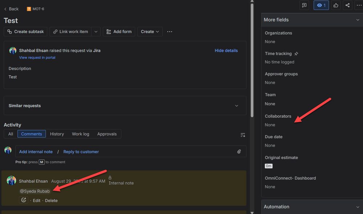Click the share icon

pyautogui.click(x=348, y=5)
